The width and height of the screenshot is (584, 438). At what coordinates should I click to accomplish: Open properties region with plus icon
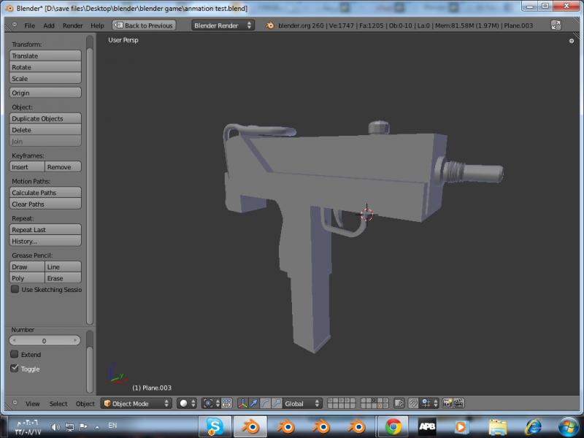[572, 41]
